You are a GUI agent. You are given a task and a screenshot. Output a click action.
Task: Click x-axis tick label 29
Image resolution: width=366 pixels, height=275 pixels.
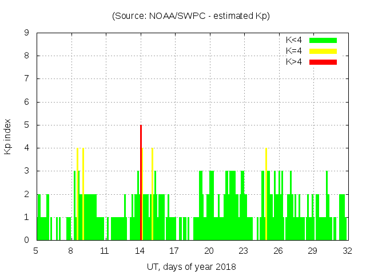coord(313,251)
